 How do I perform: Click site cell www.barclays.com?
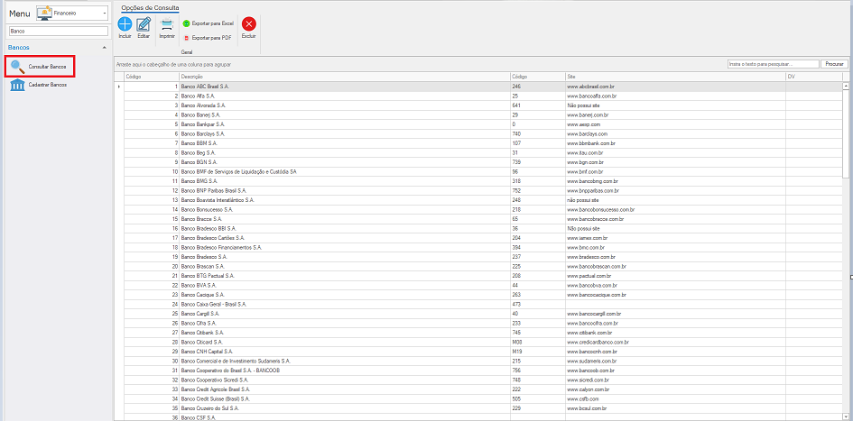pyautogui.click(x=675, y=133)
